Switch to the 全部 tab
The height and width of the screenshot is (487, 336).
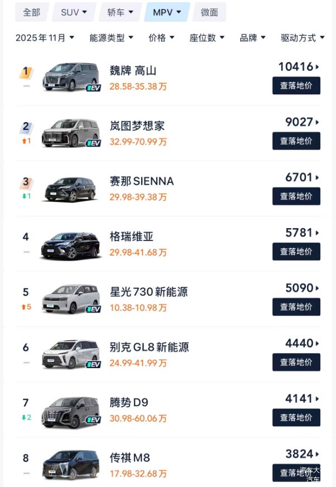click(32, 12)
